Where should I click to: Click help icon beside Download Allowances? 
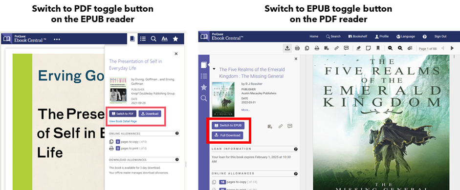[177, 160]
